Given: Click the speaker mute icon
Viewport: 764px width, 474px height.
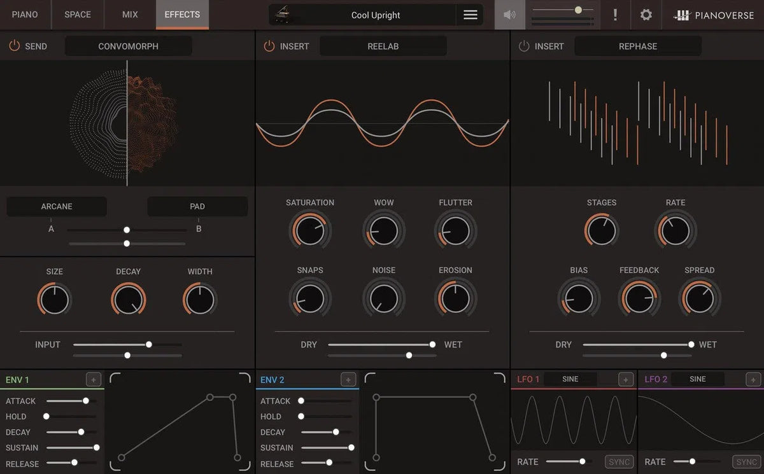Looking at the screenshot, I should [x=509, y=15].
